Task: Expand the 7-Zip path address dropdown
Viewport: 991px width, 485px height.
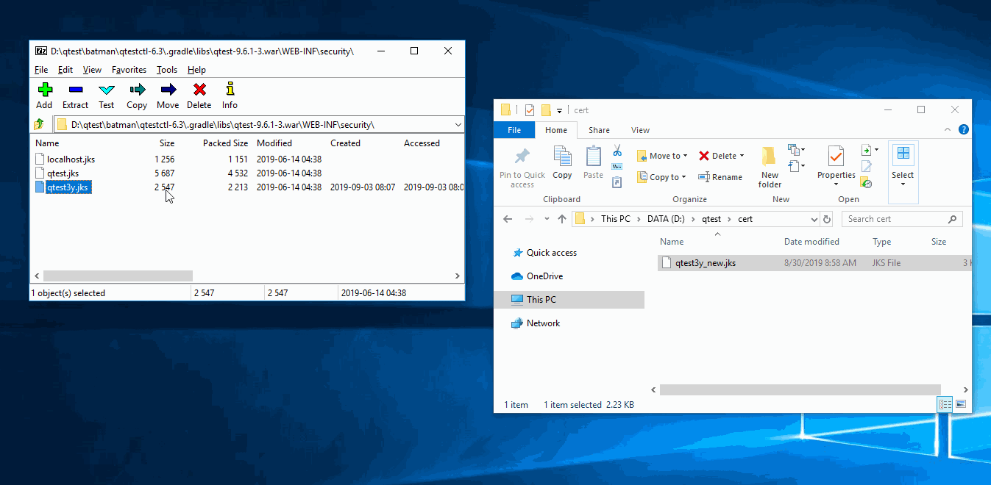Action: tap(458, 124)
